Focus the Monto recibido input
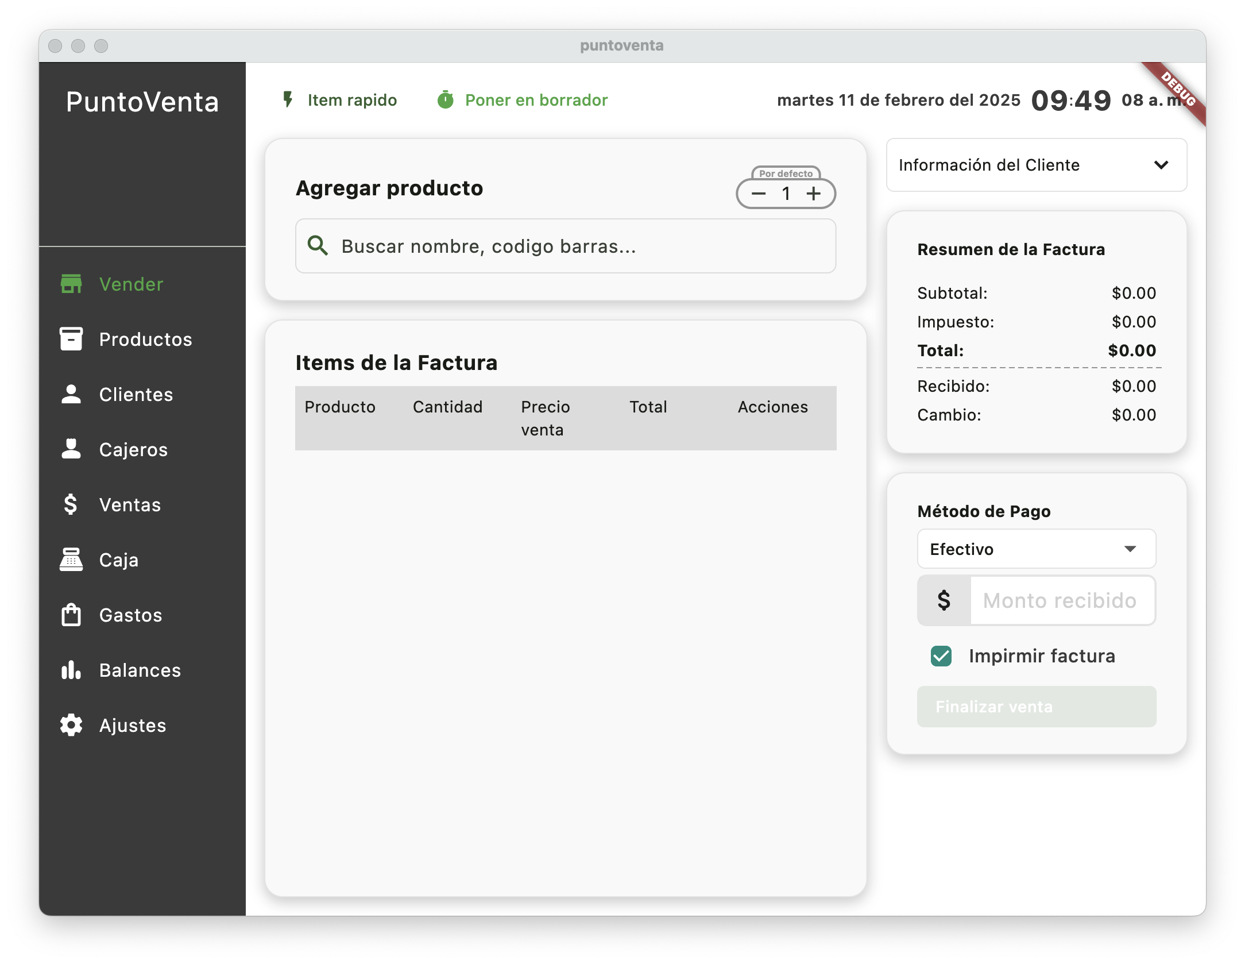Image resolution: width=1245 pixels, height=964 pixels. click(x=1061, y=600)
